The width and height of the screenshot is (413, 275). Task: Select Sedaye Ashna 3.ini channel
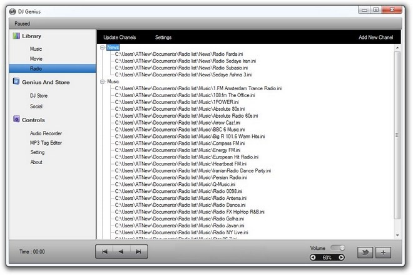pyautogui.click(x=183, y=75)
